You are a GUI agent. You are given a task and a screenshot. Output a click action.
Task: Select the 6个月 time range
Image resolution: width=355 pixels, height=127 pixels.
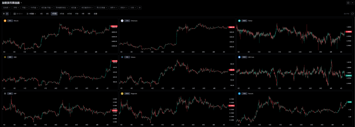pyautogui.click(x=70, y=14)
